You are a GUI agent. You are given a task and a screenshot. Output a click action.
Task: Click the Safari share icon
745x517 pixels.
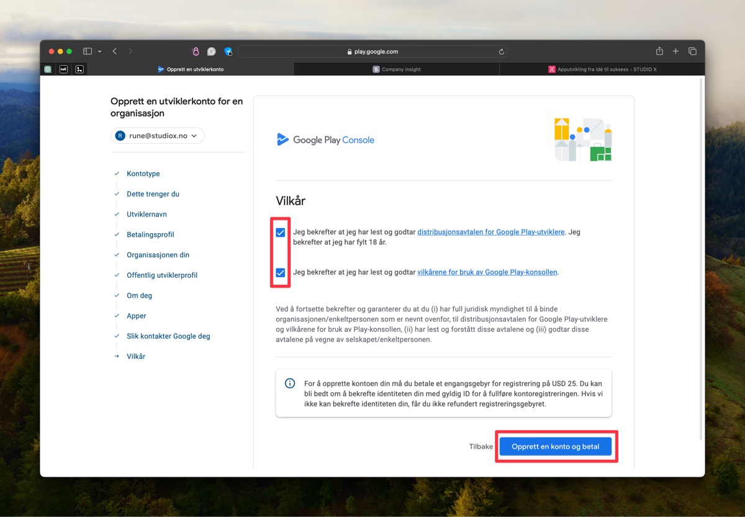(x=659, y=51)
